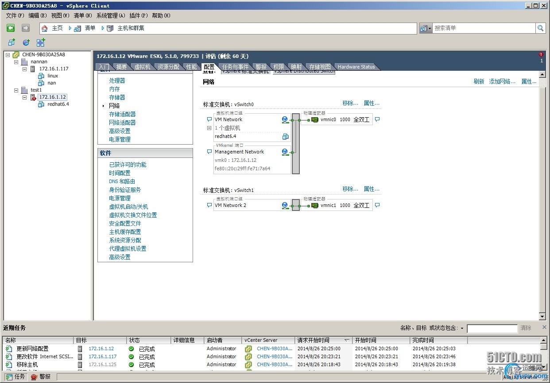This screenshot has width=550, height=383.
Task: Click the speech bubble left of Management Network
Action: (x=209, y=152)
